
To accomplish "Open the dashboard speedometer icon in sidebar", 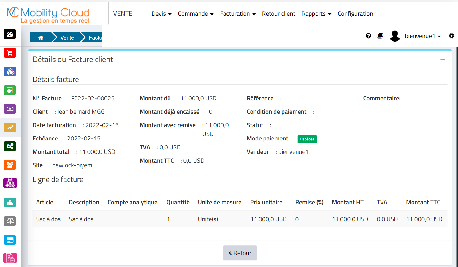I will [10, 34].
